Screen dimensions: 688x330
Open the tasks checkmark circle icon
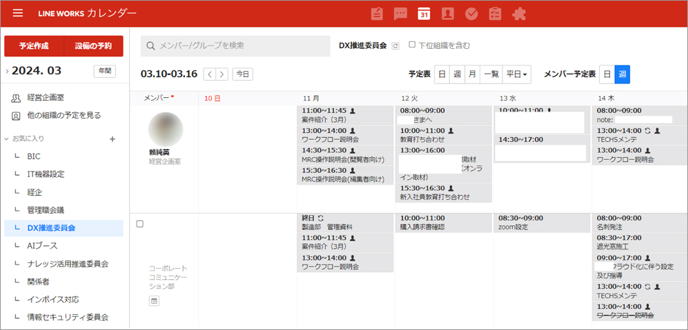[472, 14]
